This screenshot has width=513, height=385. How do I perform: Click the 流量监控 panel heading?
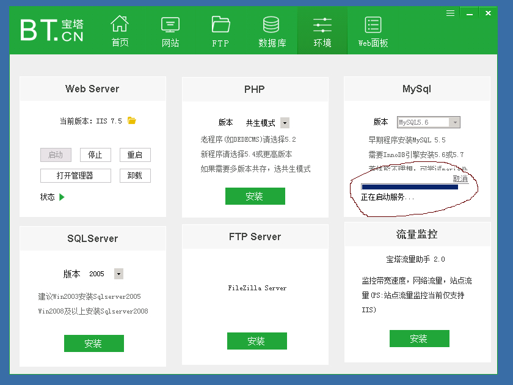(x=417, y=234)
